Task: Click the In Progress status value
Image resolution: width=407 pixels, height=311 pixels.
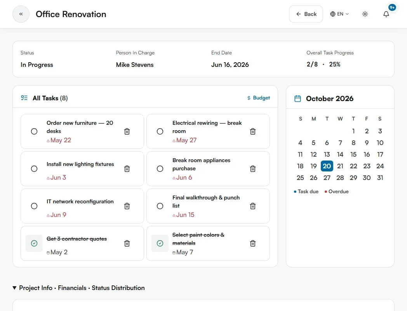Action: click(x=37, y=65)
